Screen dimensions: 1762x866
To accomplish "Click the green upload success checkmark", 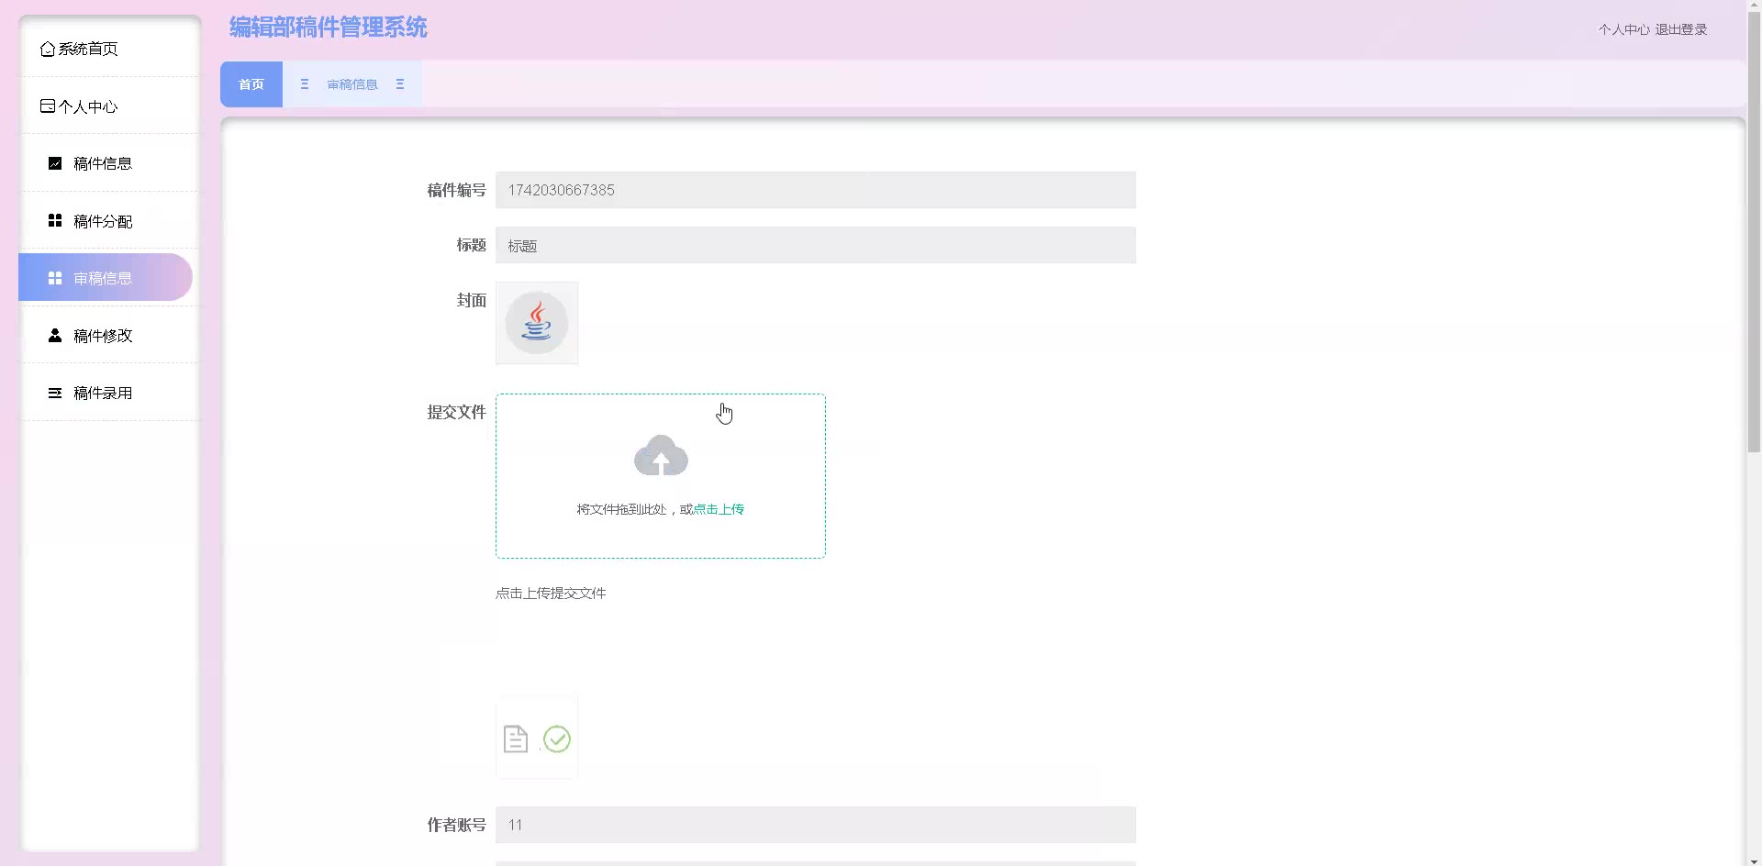I will [557, 739].
